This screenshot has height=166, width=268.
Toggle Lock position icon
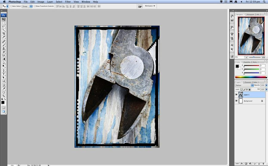(247, 90)
